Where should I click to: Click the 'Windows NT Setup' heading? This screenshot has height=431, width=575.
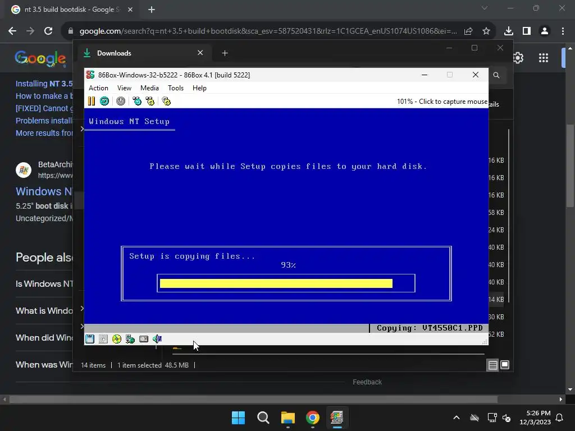(129, 121)
